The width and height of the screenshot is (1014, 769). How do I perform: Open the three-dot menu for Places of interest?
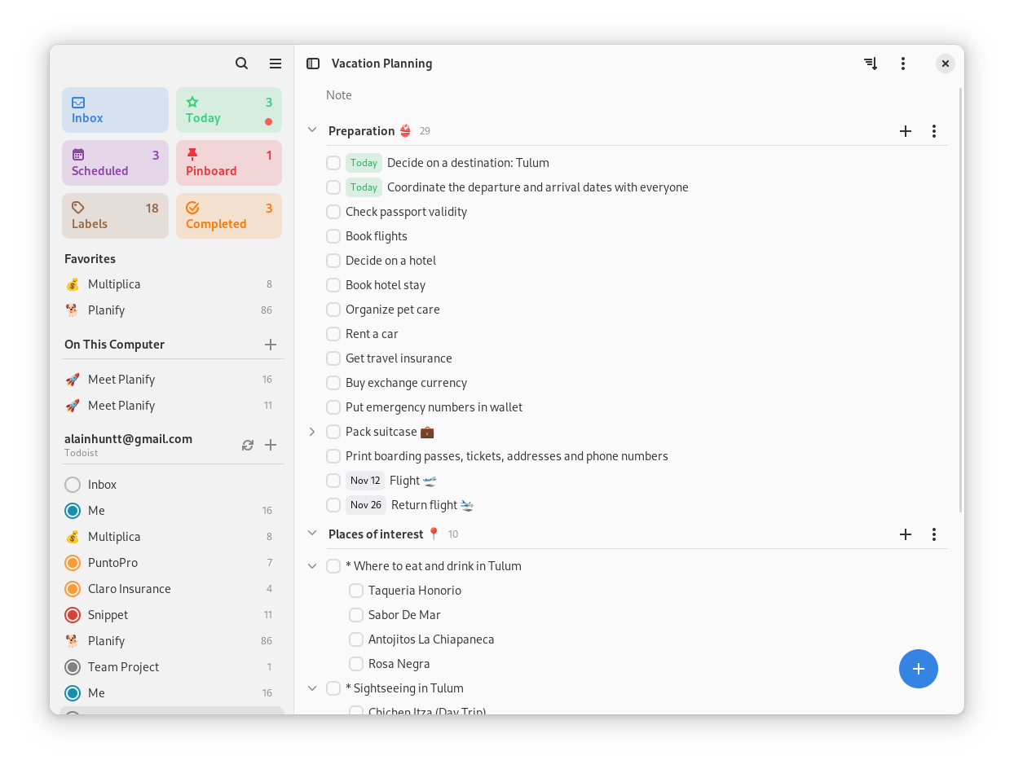[x=933, y=534]
